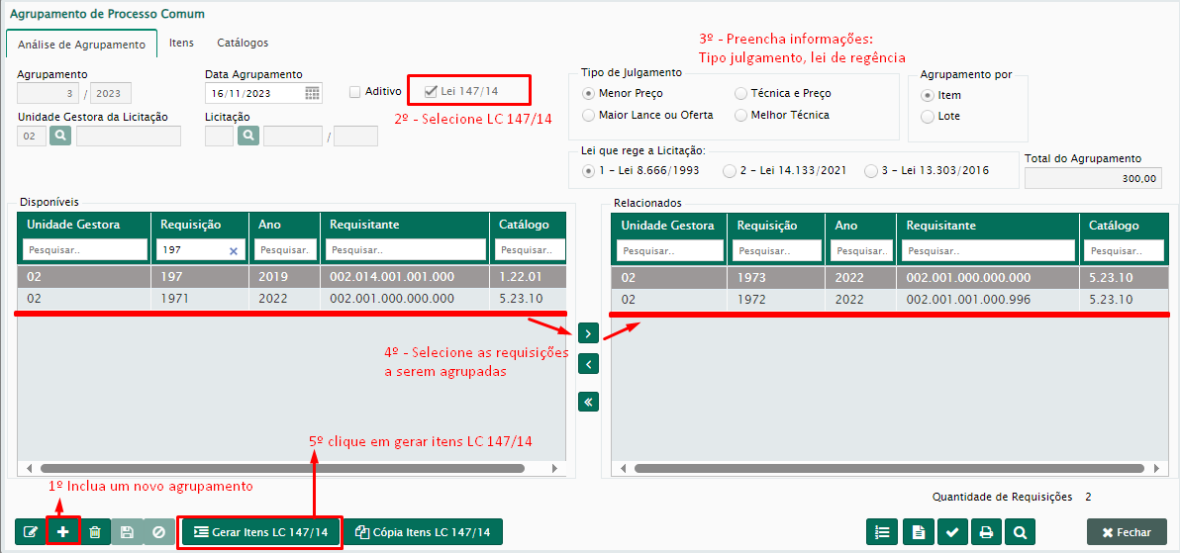Toggle the Lei 147/14 checkbox
1180x553 pixels.
(x=431, y=91)
